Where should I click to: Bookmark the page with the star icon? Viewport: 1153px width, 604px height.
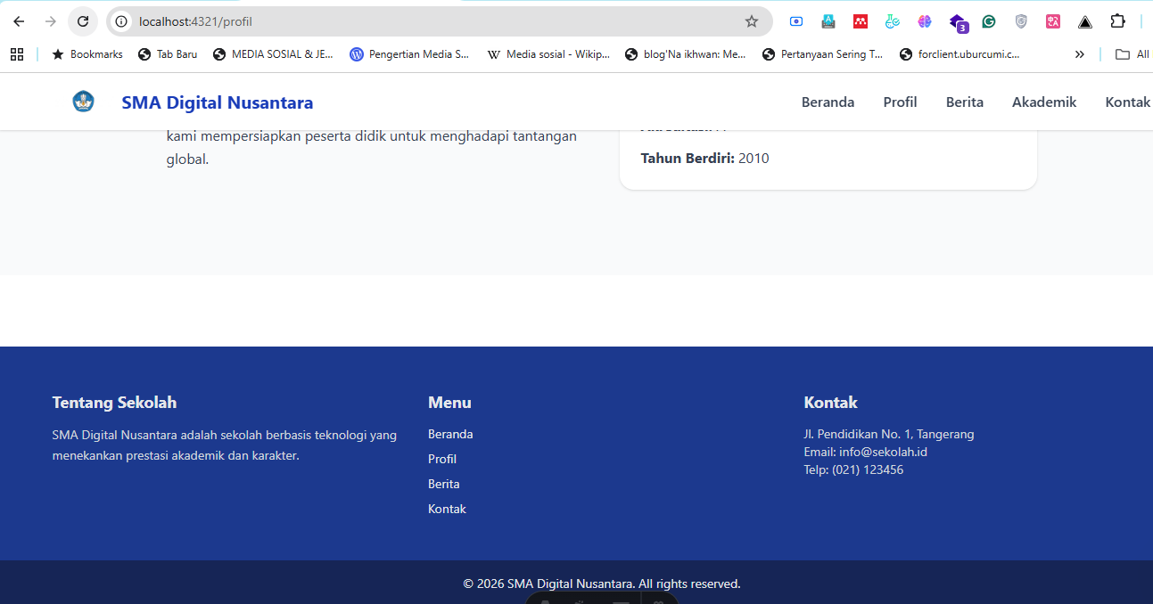tap(752, 21)
